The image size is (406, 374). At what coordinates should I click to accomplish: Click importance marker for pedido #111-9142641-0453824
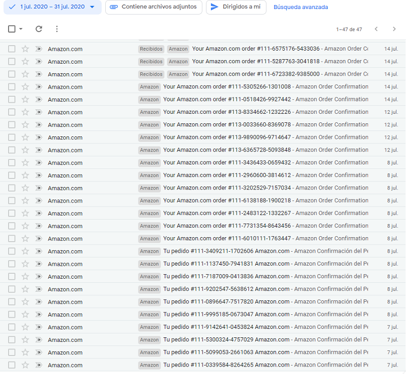pos(39,327)
